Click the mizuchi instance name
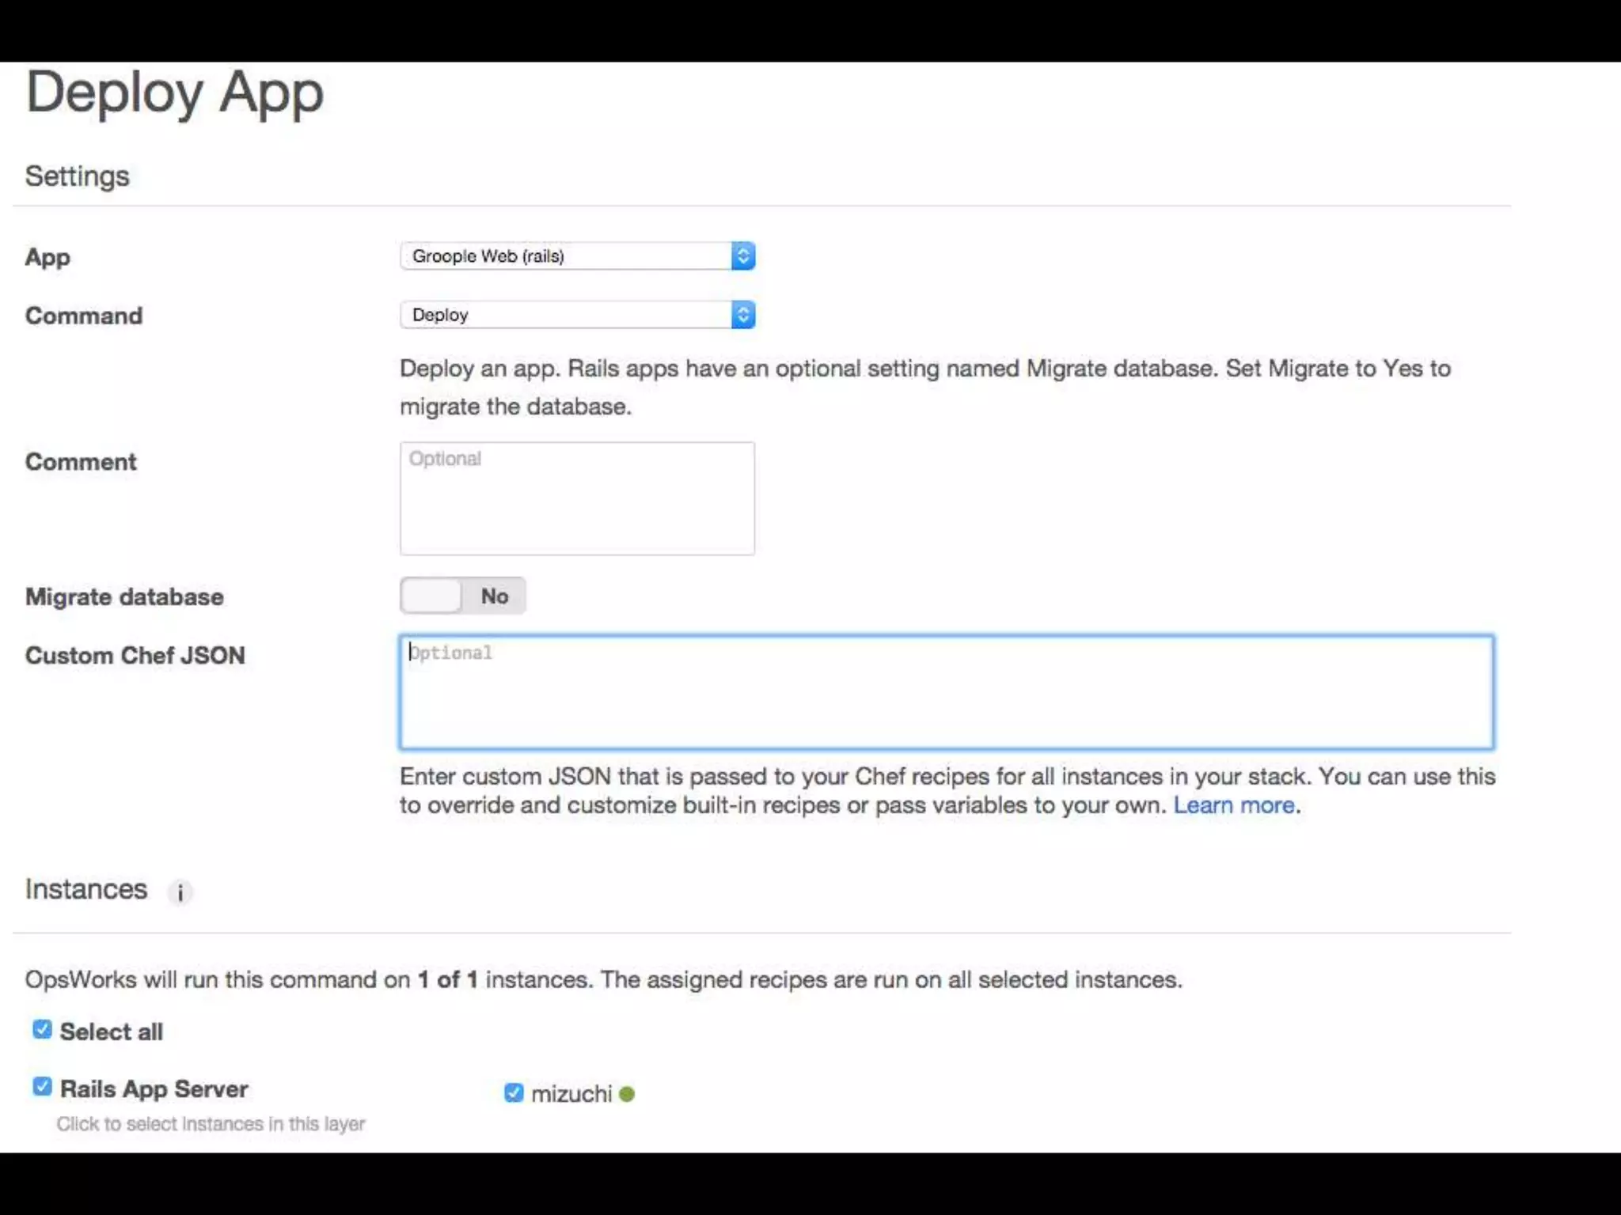The width and height of the screenshot is (1621, 1215). (x=571, y=1094)
